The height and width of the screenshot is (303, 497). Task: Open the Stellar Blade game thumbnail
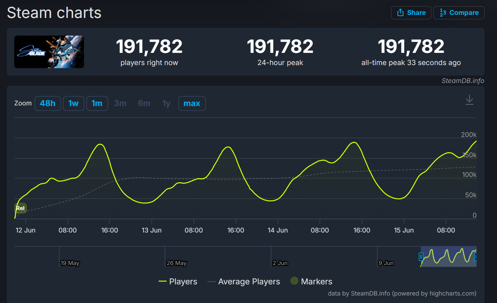[49, 52]
